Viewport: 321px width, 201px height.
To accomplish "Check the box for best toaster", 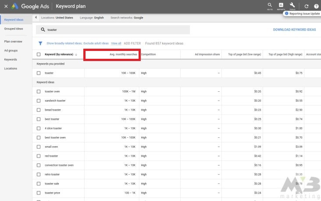I will tap(39, 119).
